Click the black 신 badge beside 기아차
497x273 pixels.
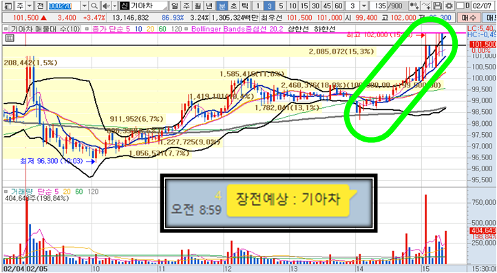(x=125, y=6)
